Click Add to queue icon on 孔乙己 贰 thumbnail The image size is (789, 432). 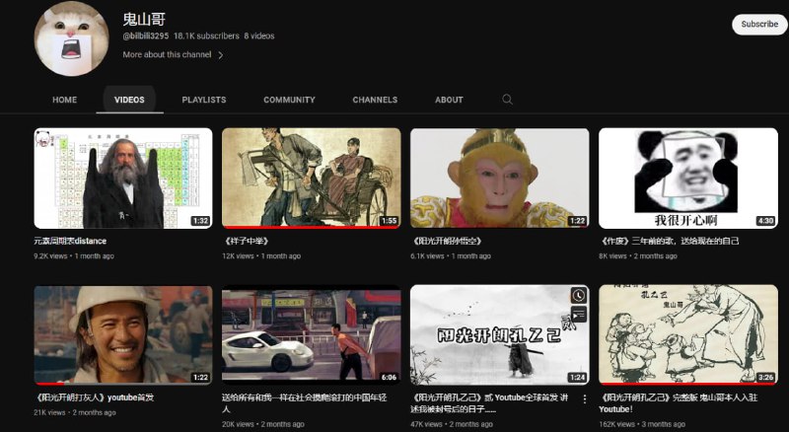coord(579,315)
